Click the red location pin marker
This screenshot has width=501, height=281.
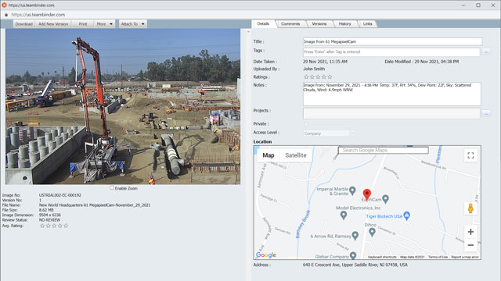(x=367, y=194)
